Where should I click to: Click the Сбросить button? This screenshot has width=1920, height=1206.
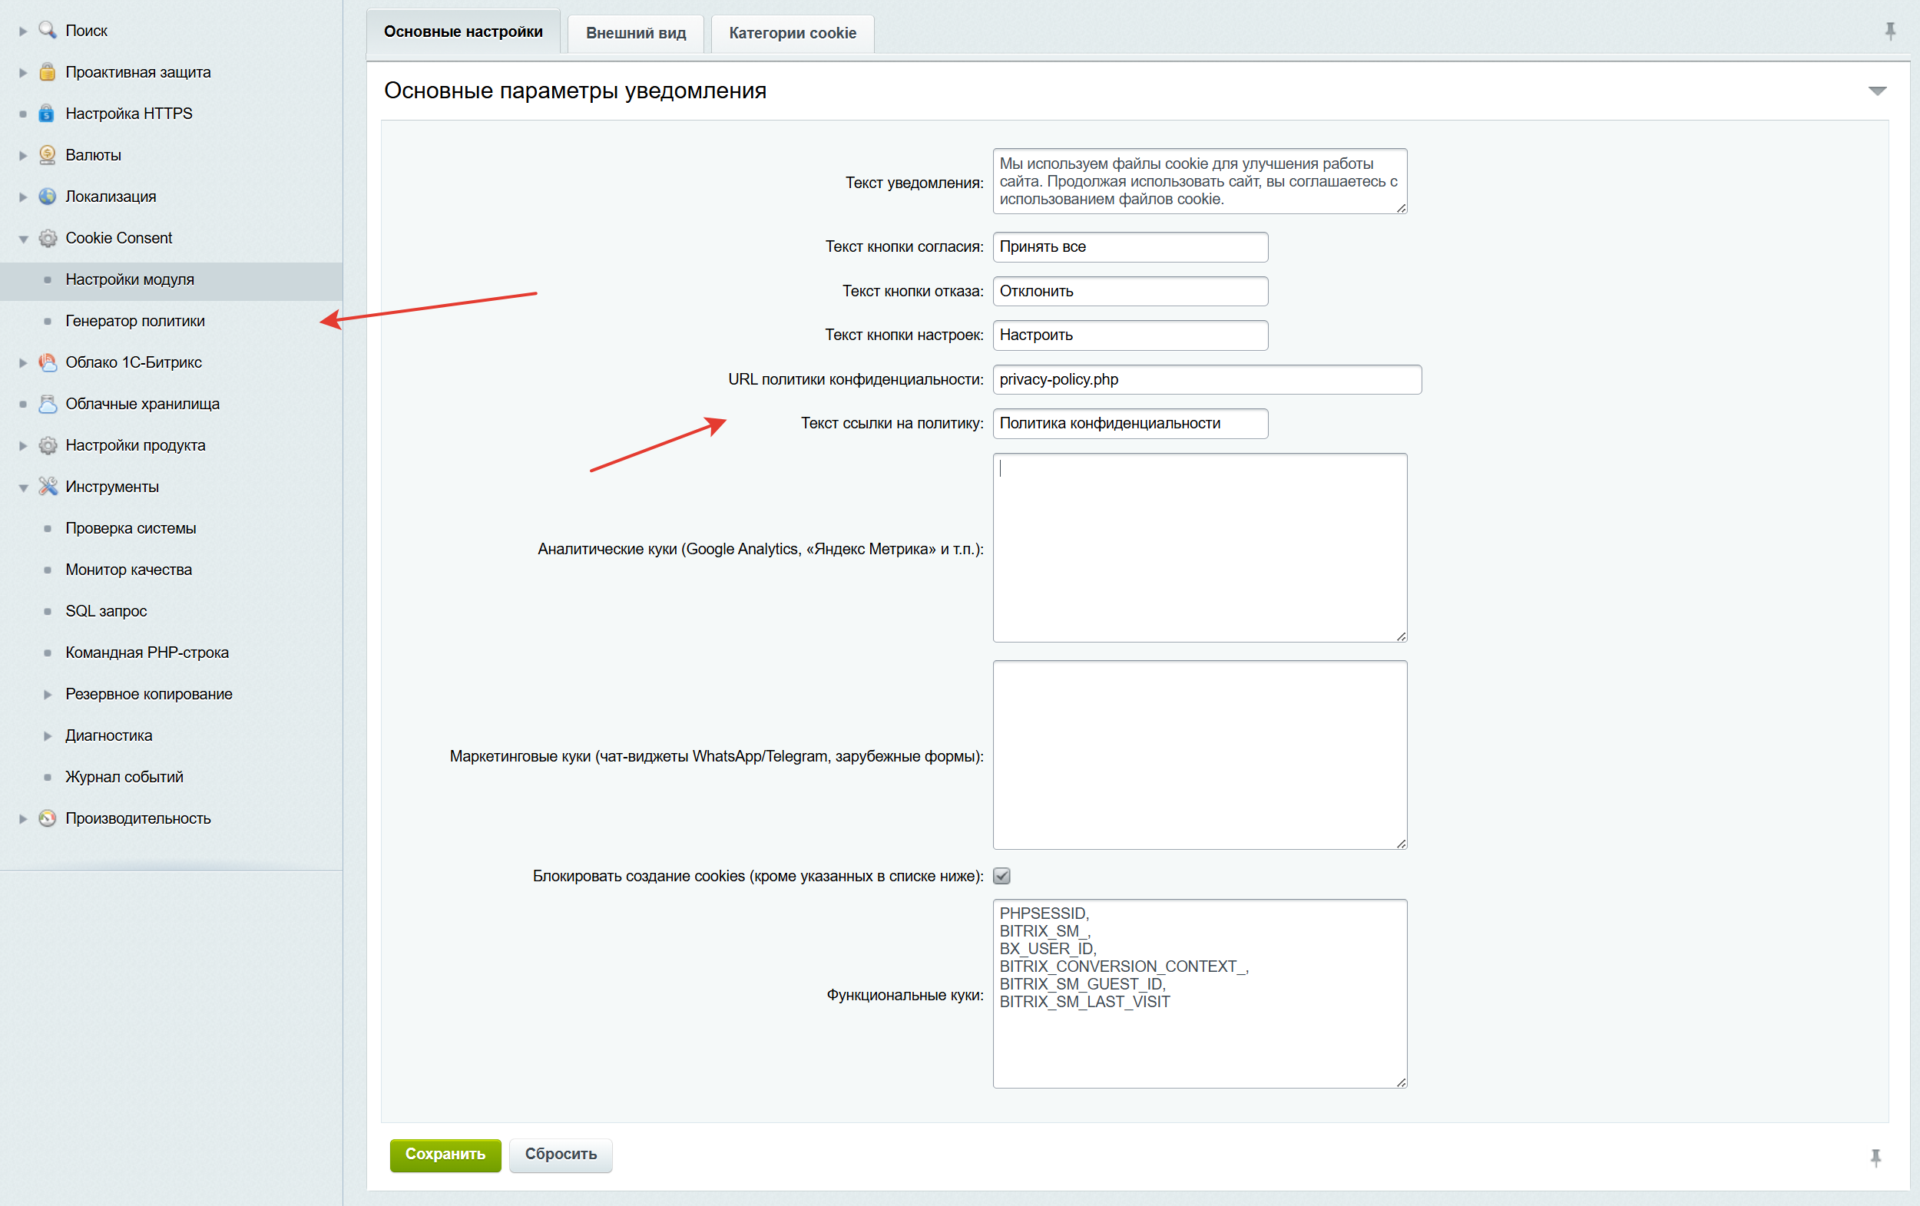[561, 1155]
